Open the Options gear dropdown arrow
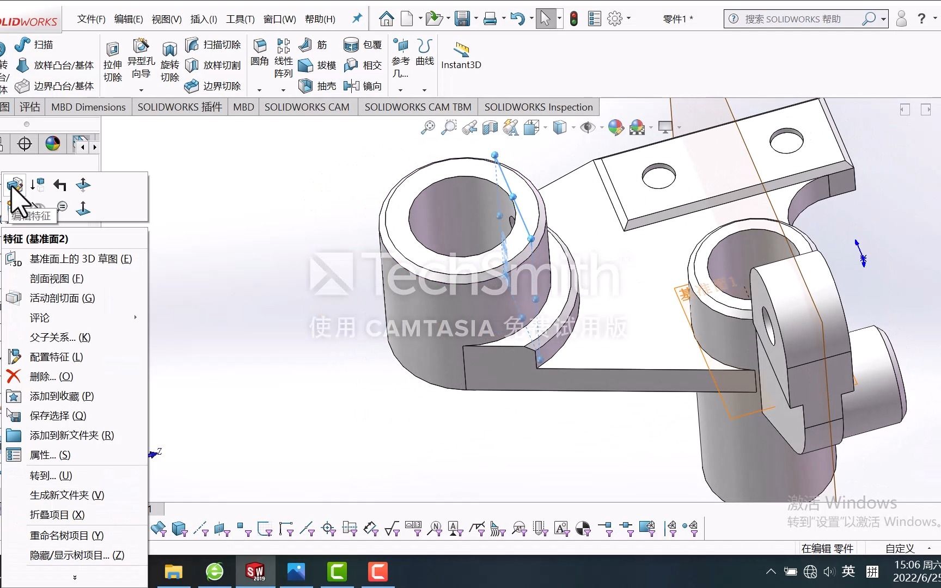Image resolution: width=941 pixels, height=588 pixels. tap(628, 19)
